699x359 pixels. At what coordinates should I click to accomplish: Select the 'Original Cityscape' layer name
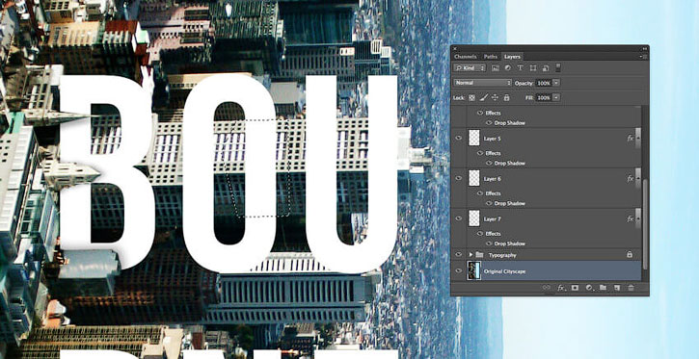click(x=504, y=271)
